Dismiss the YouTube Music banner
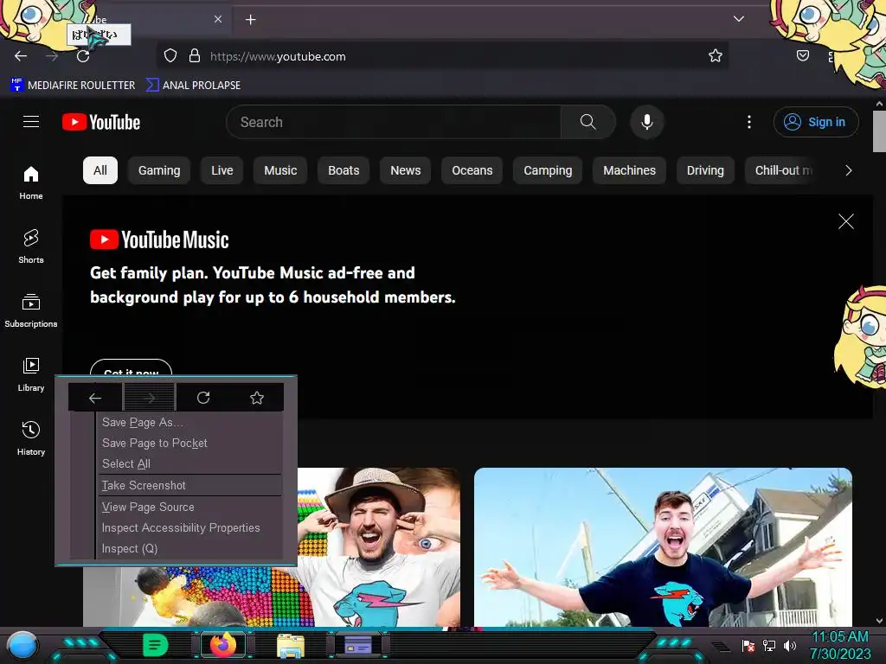Image resolution: width=886 pixels, height=664 pixels. [x=846, y=221]
